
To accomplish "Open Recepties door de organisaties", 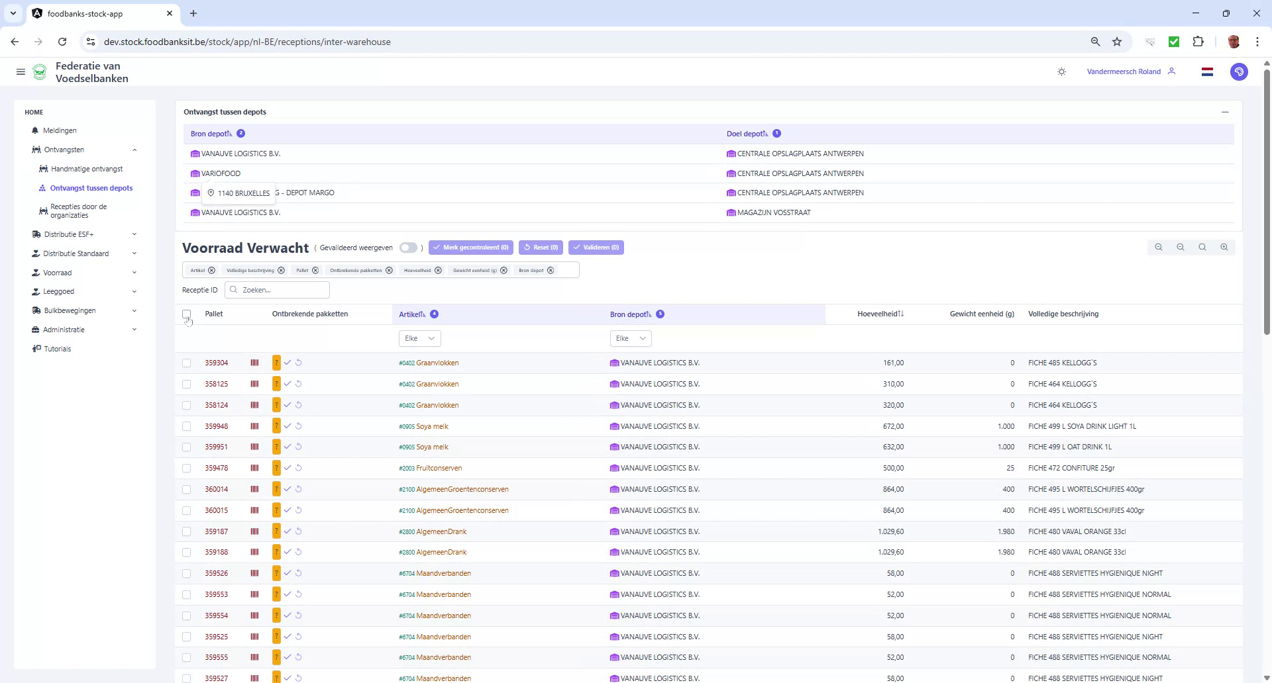I will [79, 211].
